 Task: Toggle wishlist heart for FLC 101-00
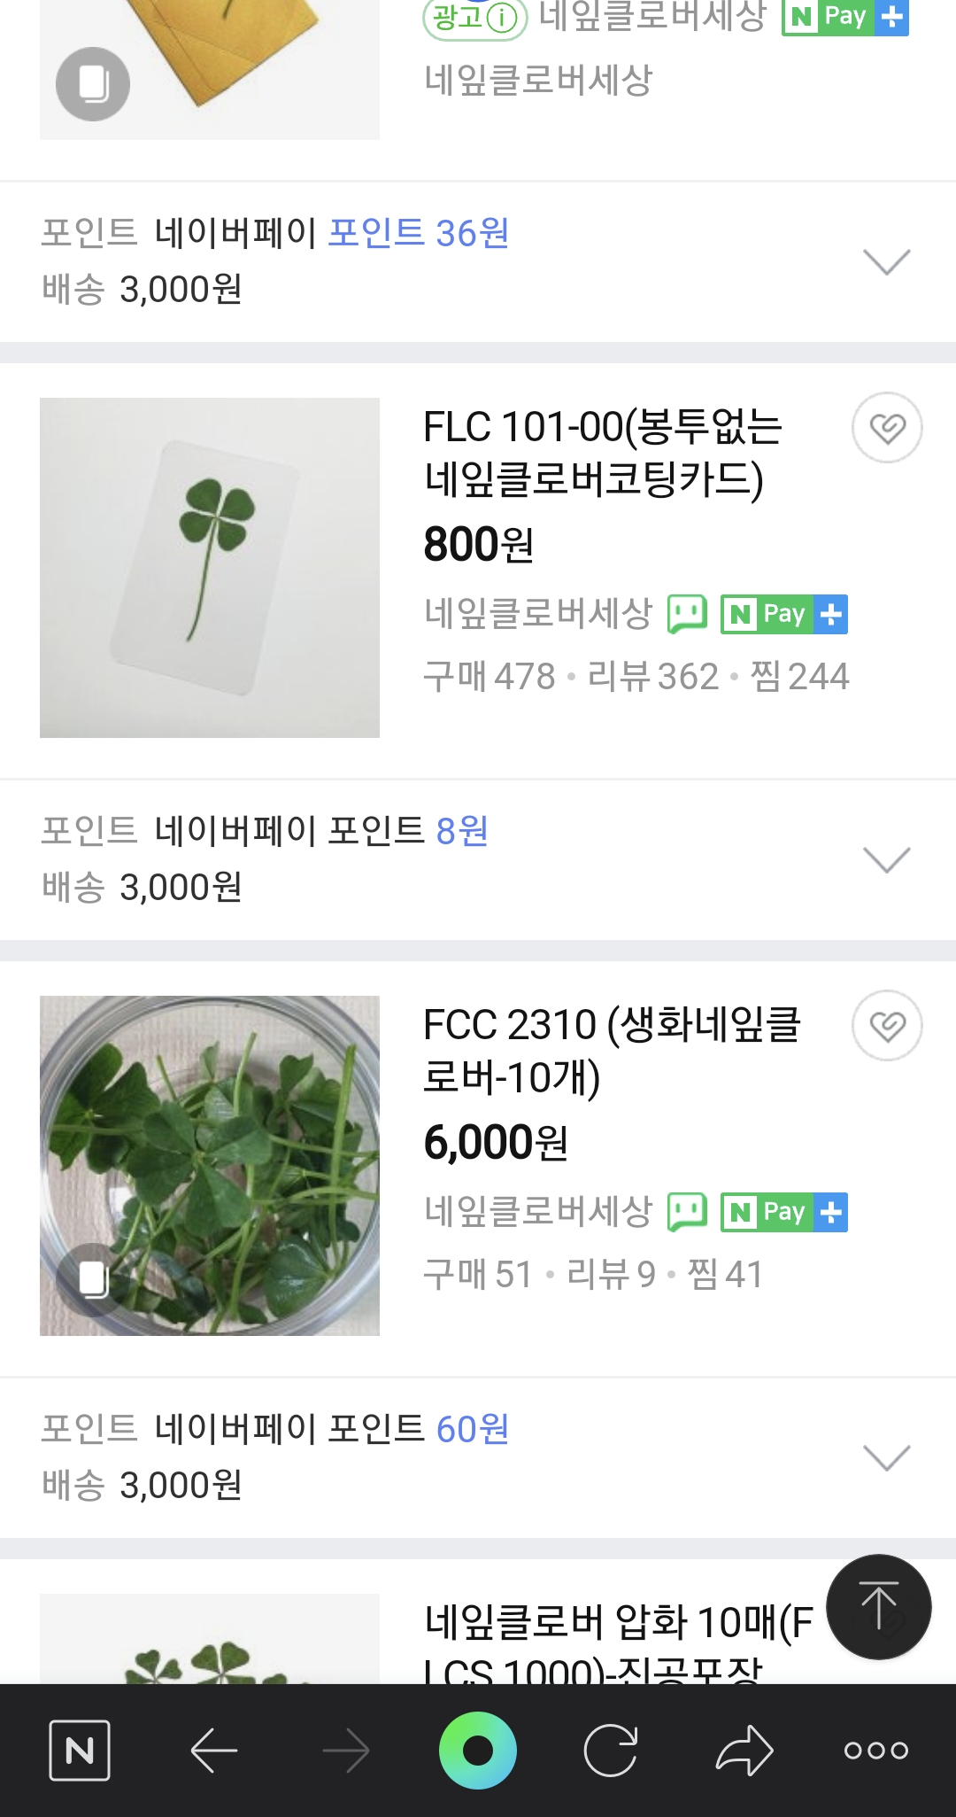[x=887, y=428]
